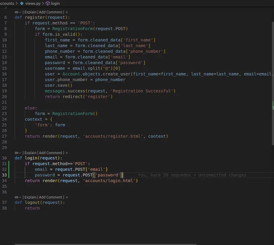
Task: Click 'redirect('register')' on line 20
Action: 88,97
